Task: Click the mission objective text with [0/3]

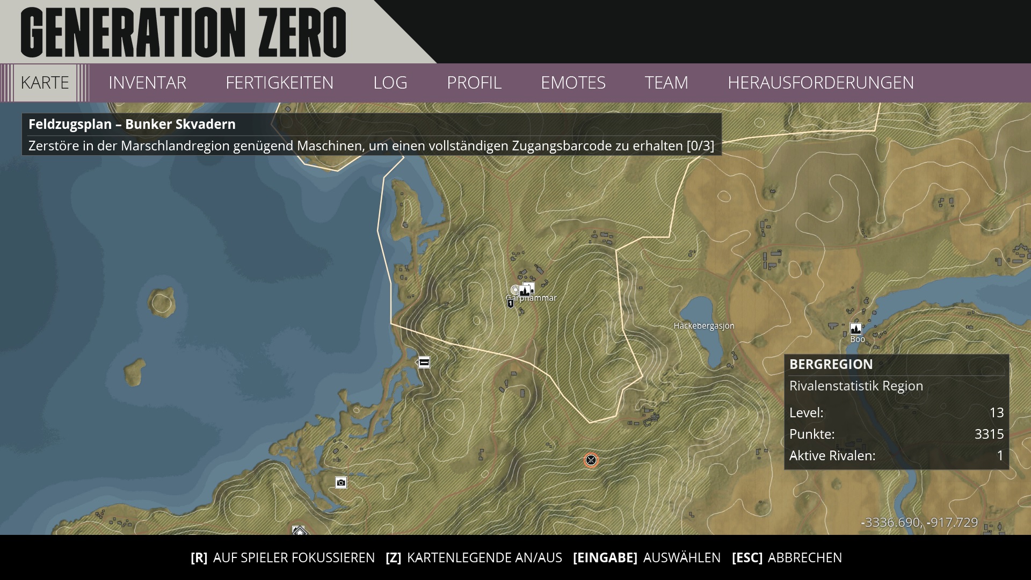Action: 371,146
